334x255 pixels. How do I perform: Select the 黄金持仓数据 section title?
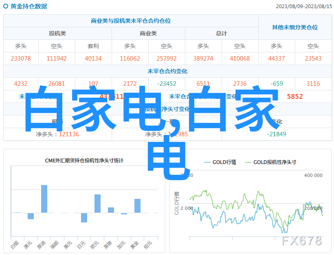pos(29,7)
